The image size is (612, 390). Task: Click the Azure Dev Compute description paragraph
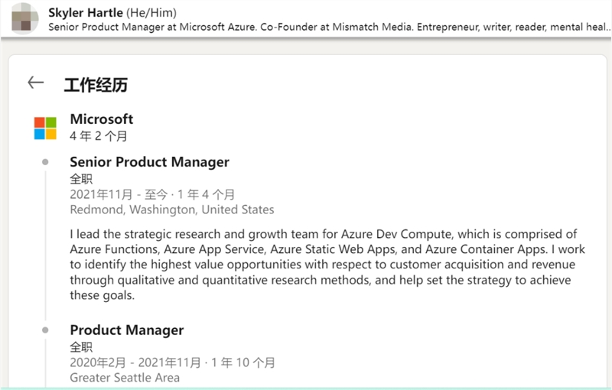(323, 265)
